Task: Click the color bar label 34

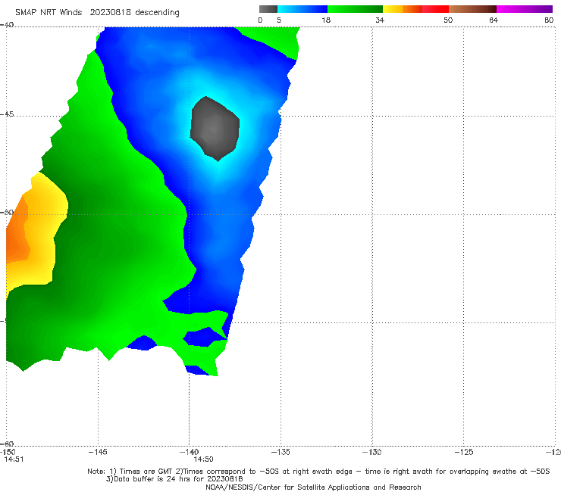Action: pos(380,20)
